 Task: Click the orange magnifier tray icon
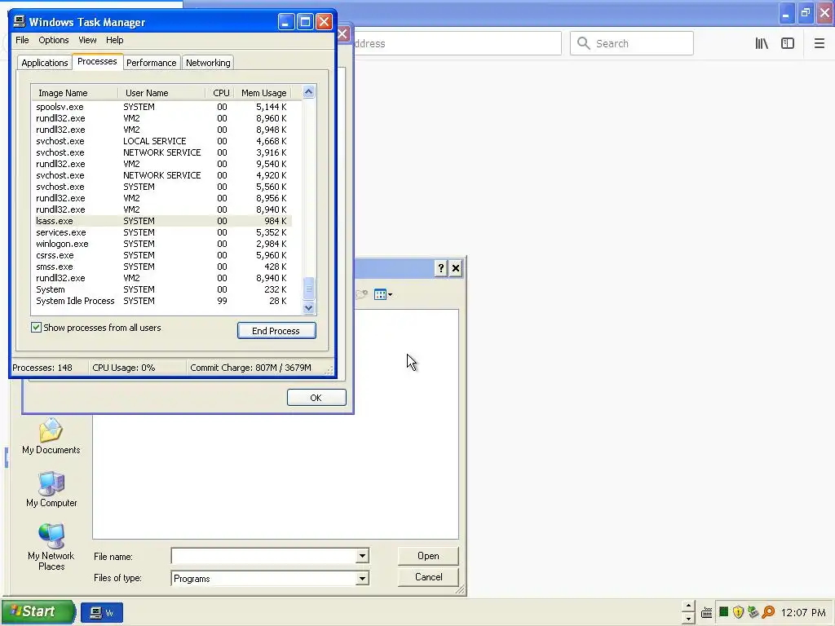click(x=768, y=612)
